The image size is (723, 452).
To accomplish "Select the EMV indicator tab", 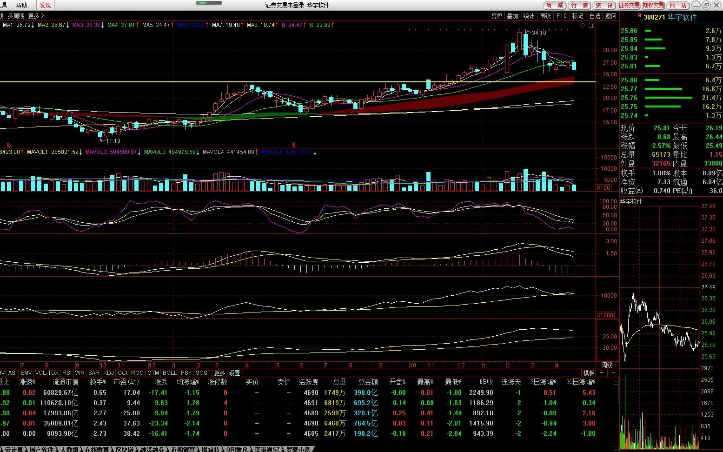I will [x=26, y=373].
